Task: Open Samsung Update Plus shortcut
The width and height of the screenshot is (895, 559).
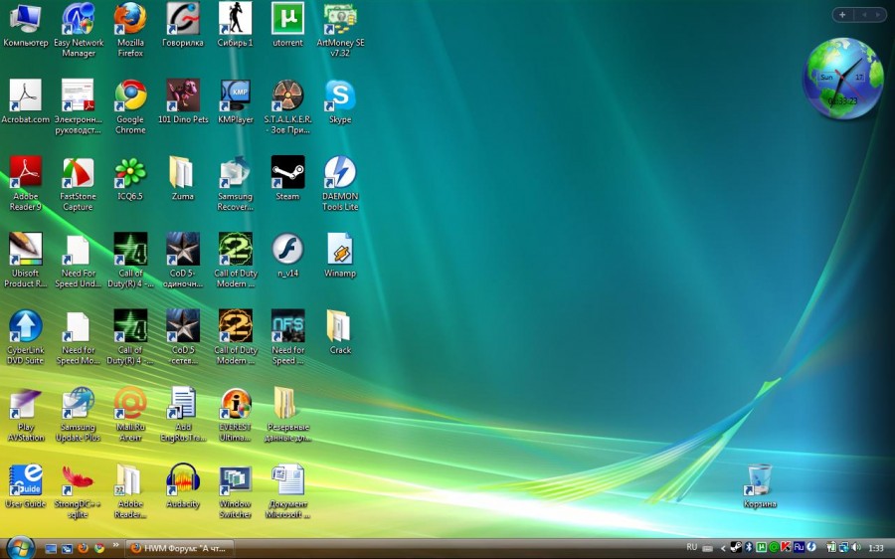Action: tap(79, 415)
